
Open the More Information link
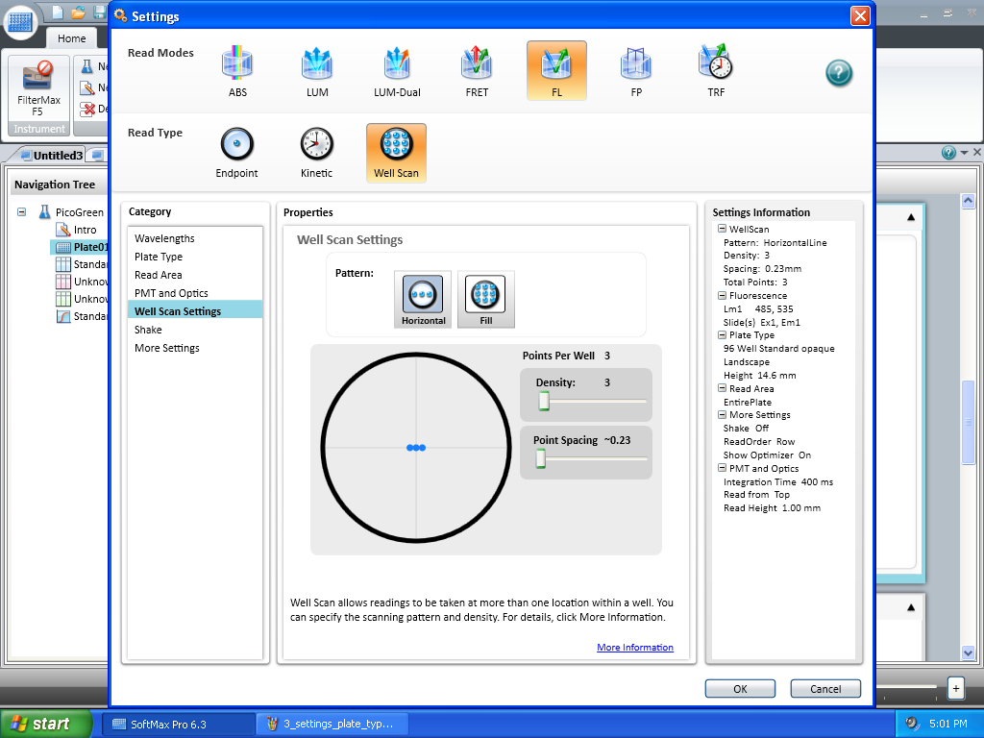click(635, 648)
